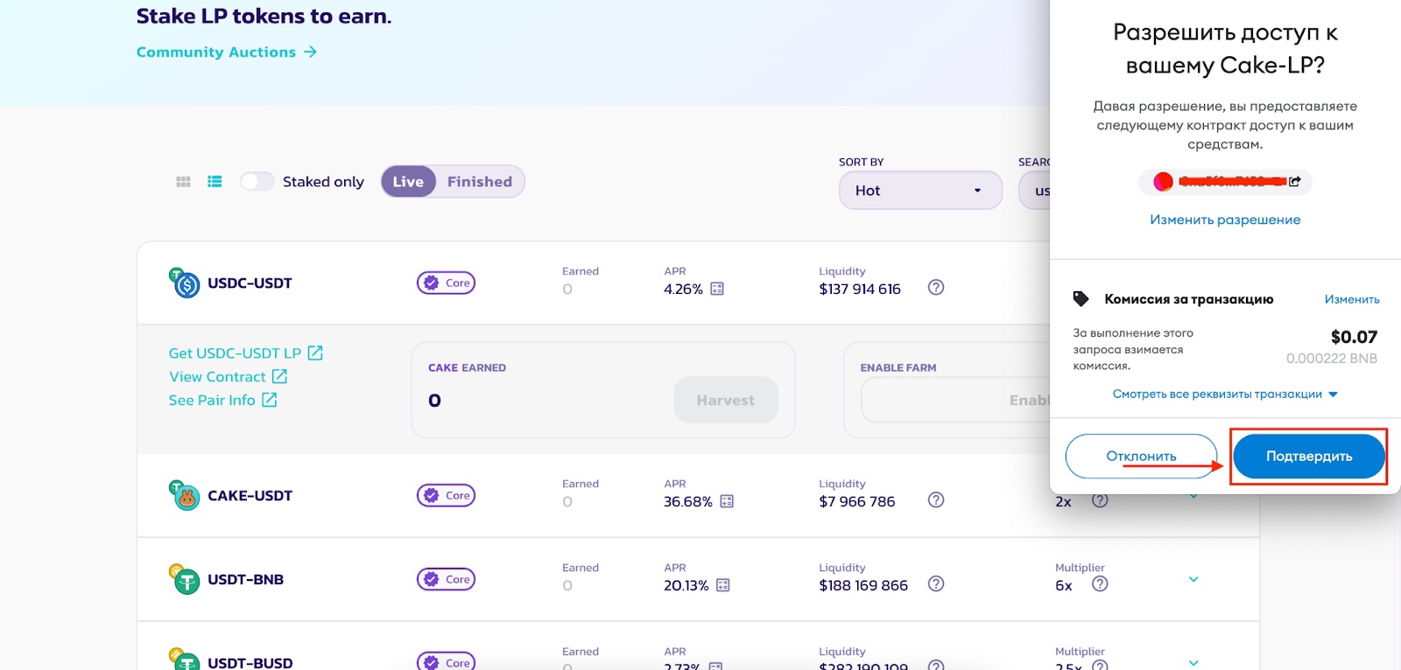The image size is (1401, 670).
Task: Click the 0.000222 BNB fee value
Action: tap(1332, 358)
